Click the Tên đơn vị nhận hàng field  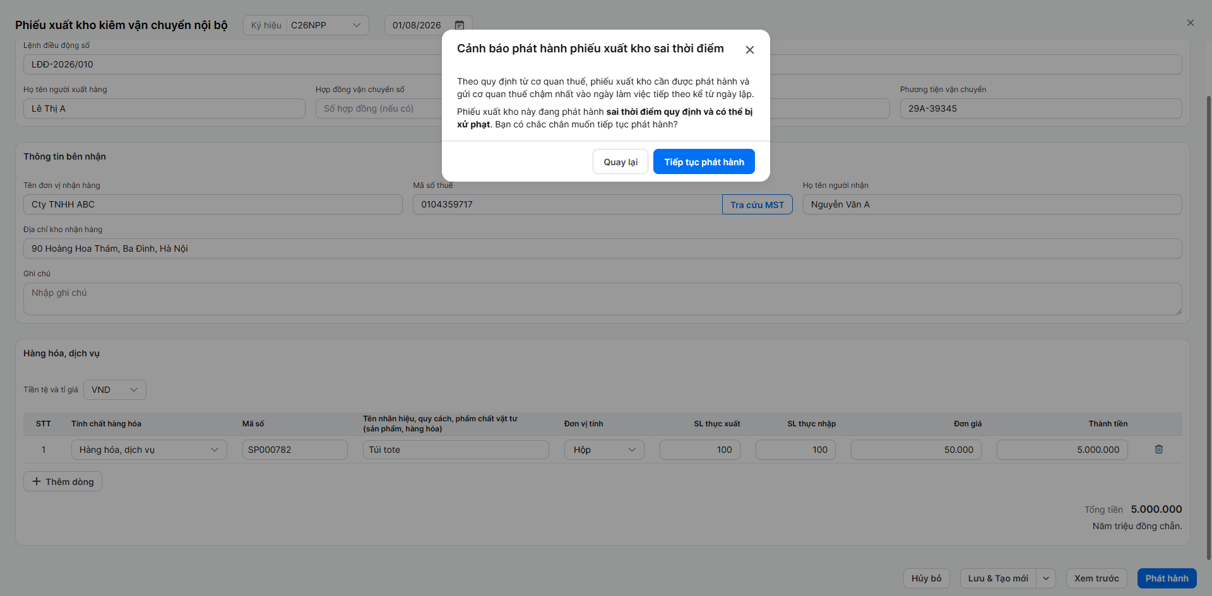(213, 204)
